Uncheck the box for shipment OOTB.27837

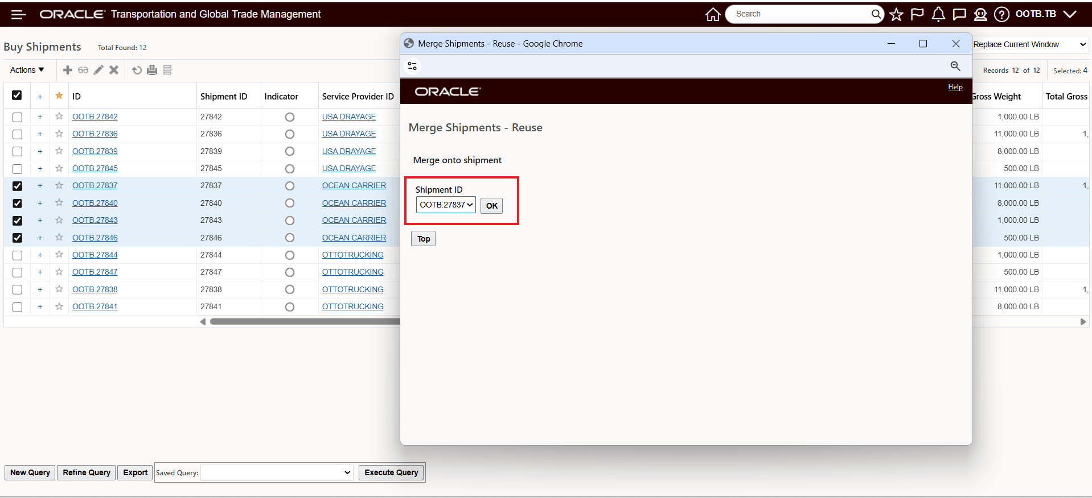click(x=18, y=186)
